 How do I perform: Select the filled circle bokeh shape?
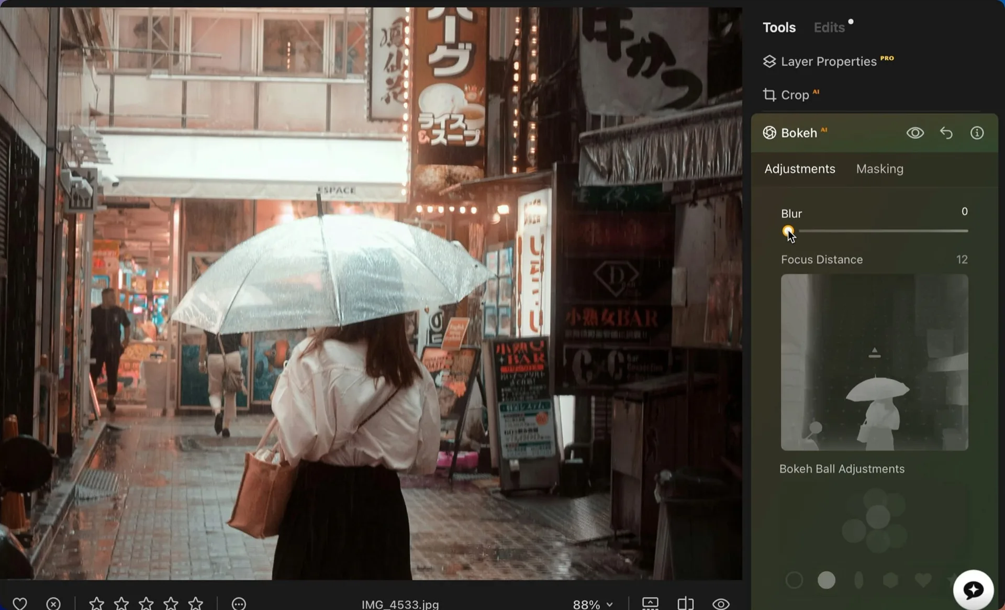827,580
